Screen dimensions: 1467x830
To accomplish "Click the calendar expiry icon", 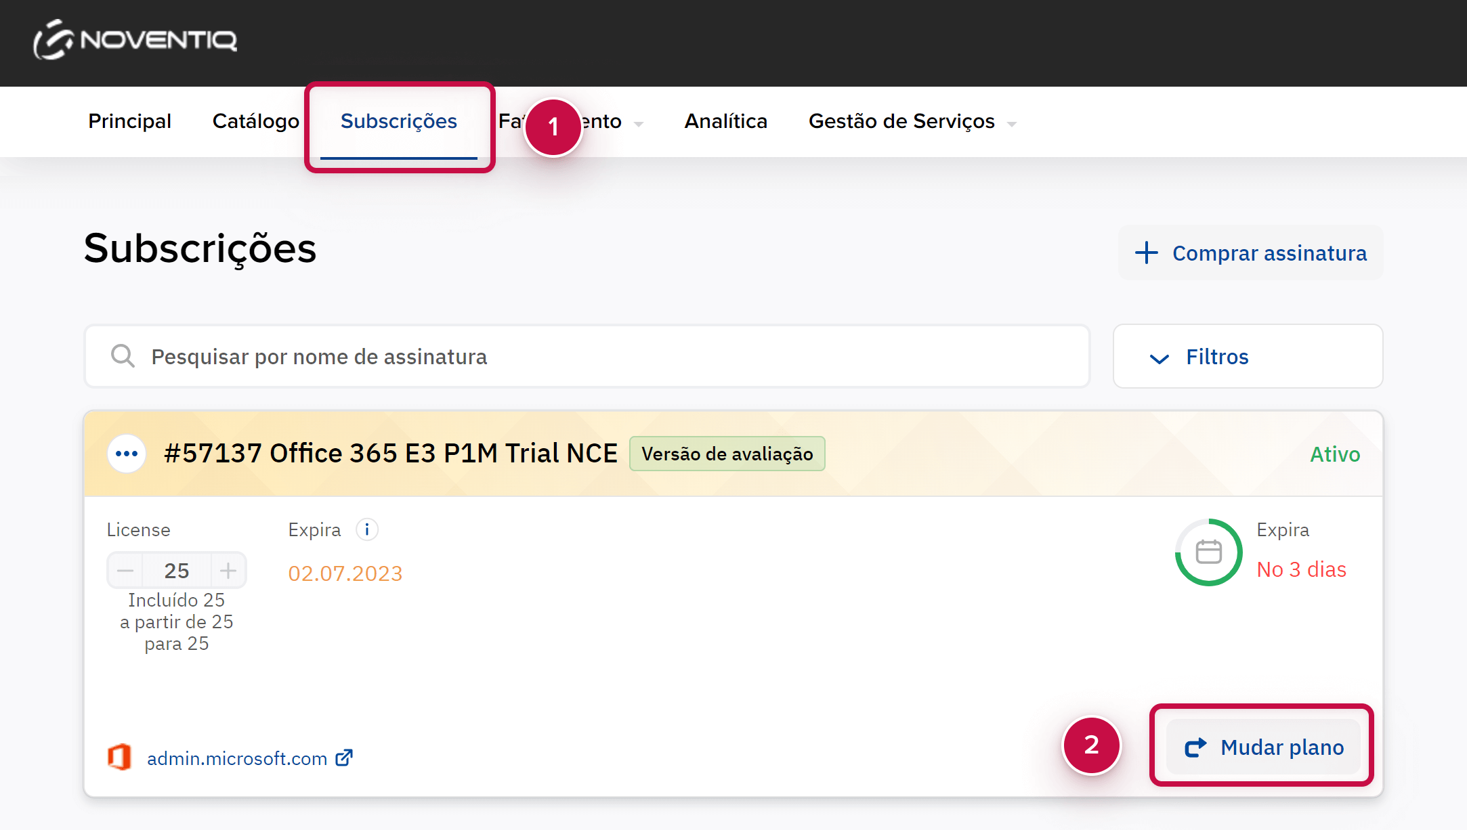I will (1208, 552).
